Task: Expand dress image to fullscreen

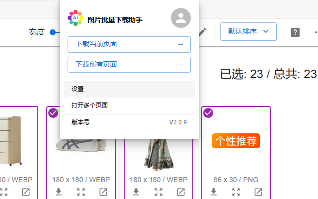Action: point(159,192)
